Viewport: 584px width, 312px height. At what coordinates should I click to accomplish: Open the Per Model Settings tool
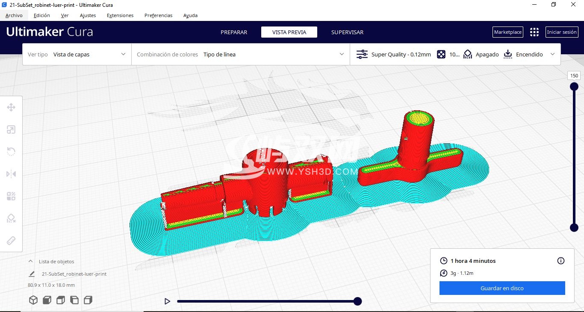pos(11,196)
